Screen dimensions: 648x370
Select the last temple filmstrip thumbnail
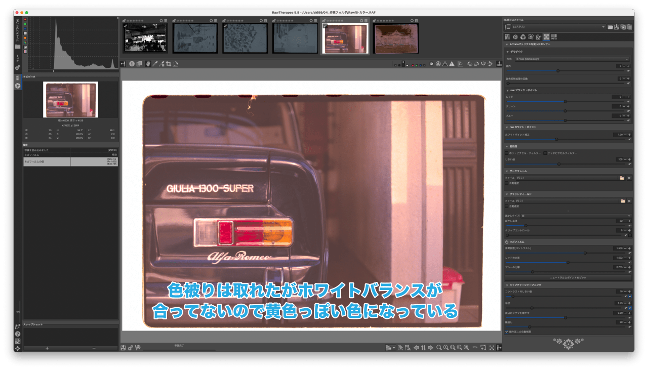coord(396,38)
